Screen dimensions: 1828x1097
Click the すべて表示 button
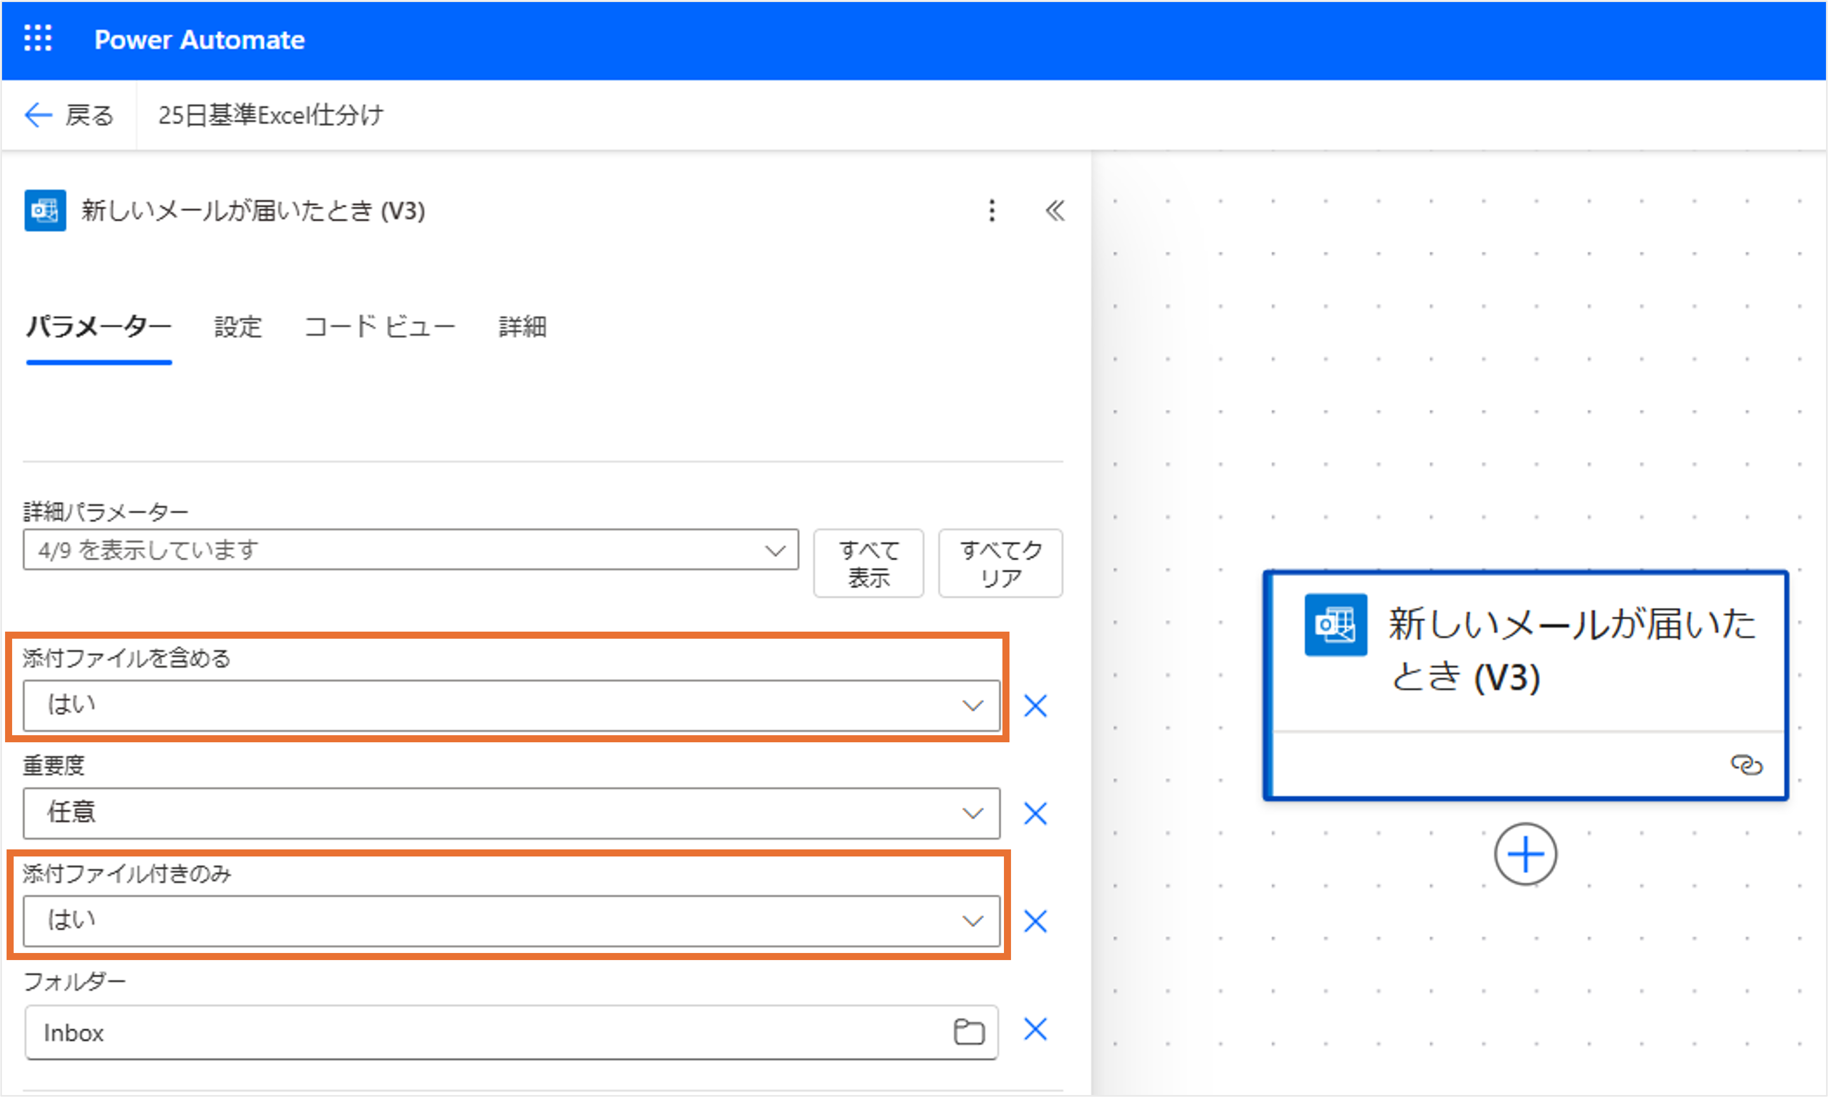pos(869,563)
